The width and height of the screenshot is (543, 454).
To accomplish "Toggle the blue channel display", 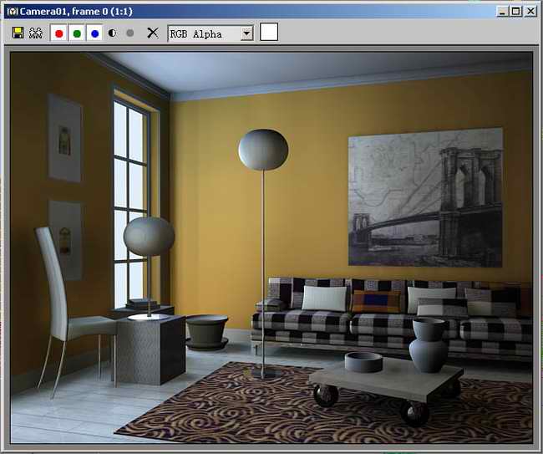I will click(95, 33).
